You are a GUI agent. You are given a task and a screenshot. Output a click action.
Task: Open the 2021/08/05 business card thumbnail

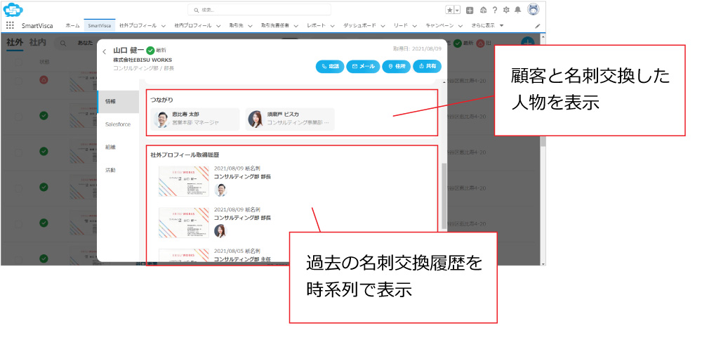[184, 255]
